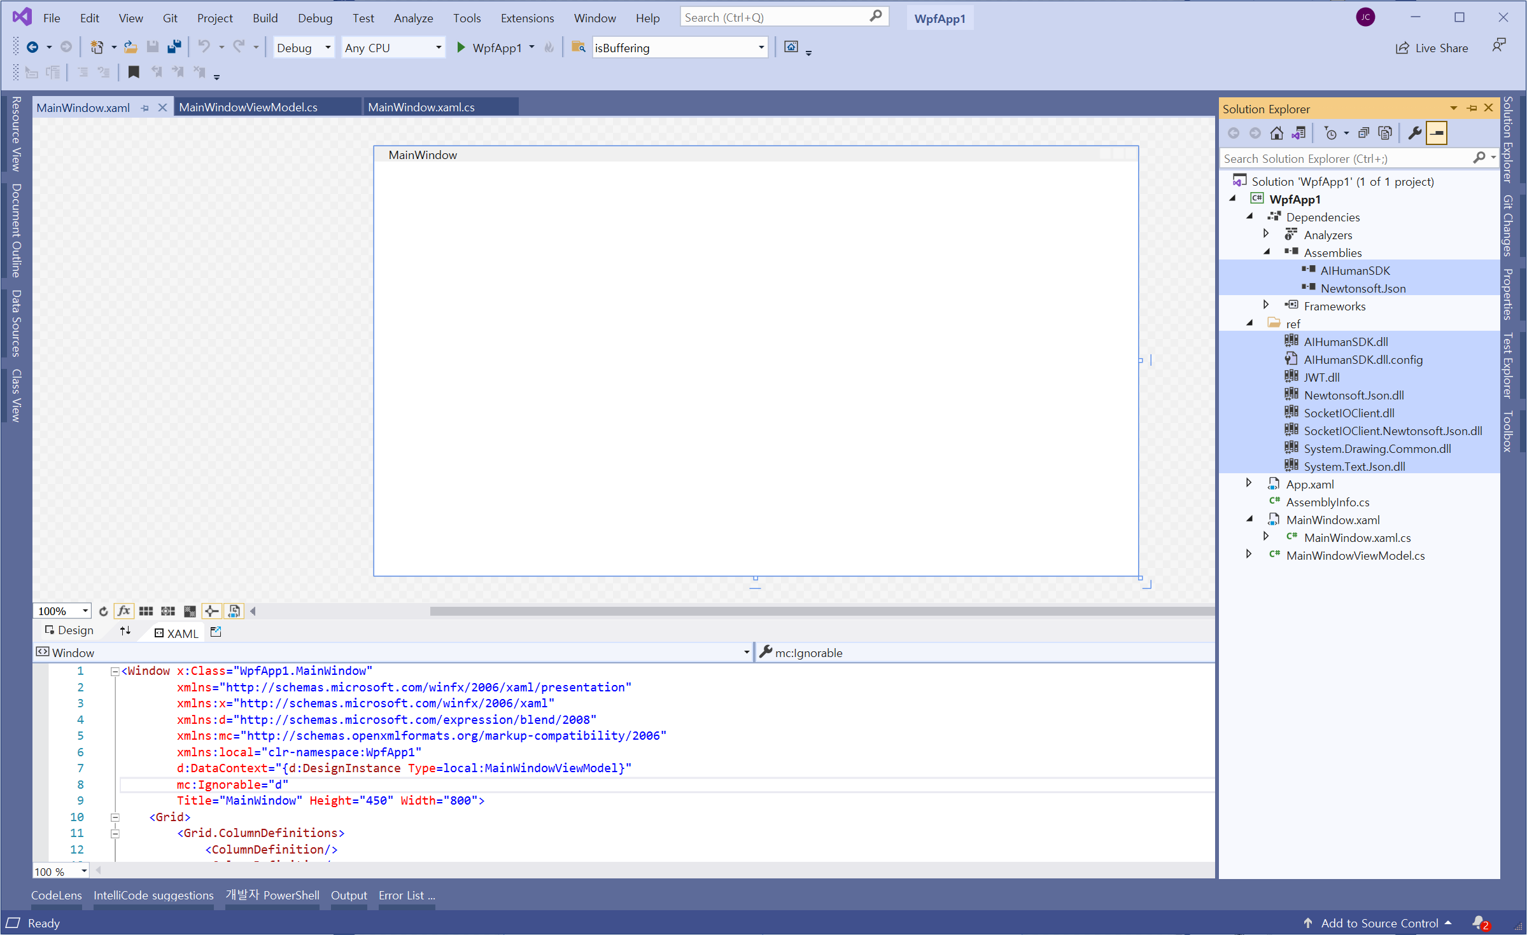The image size is (1527, 935).
Task: Click the Open File folder icon
Action: point(130,47)
